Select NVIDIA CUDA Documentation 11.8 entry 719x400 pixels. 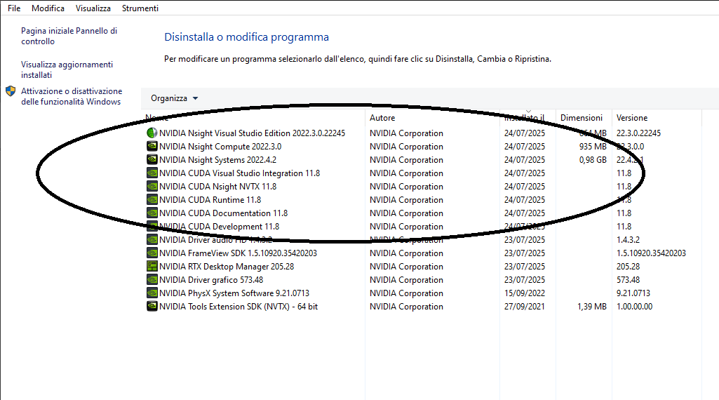click(223, 213)
